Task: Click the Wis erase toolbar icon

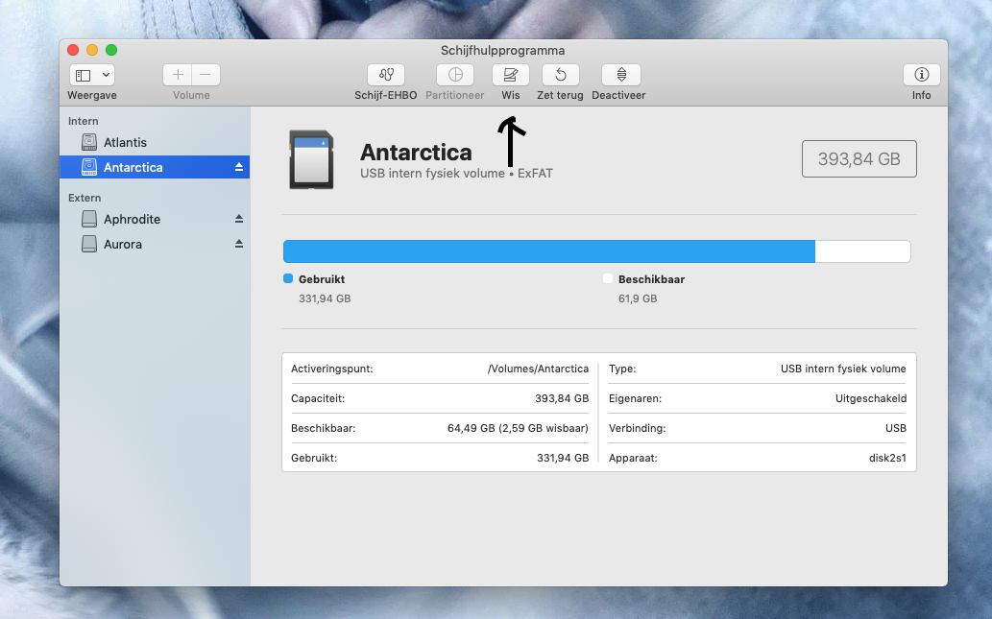Action: click(x=510, y=75)
